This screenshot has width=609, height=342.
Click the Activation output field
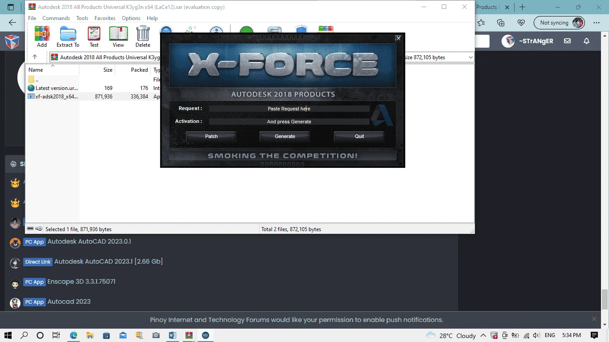pos(289,122)
